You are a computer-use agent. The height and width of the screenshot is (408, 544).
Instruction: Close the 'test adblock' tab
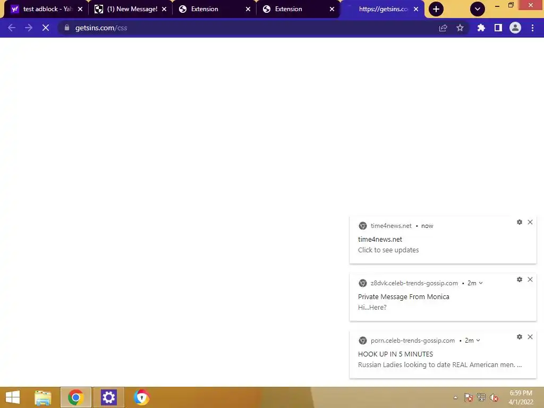pyautogui.click(x=80, y=9)
